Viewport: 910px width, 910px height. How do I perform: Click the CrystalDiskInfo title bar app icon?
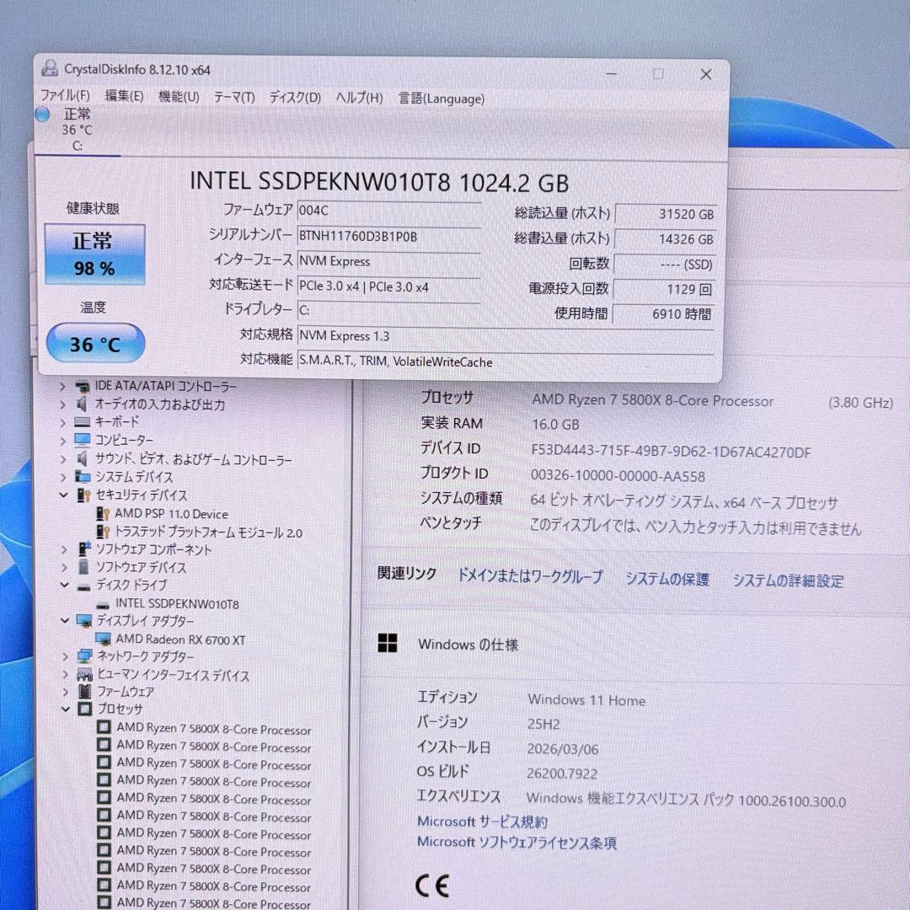pos(50,68)
